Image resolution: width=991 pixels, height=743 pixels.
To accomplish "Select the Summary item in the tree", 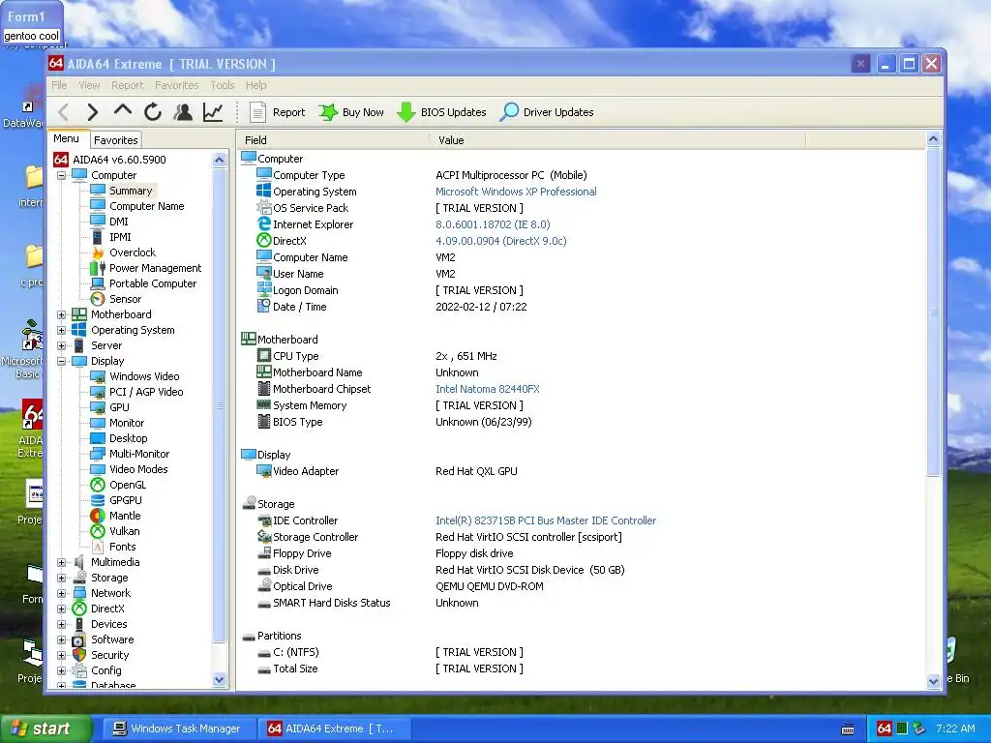I will (131, 191).
